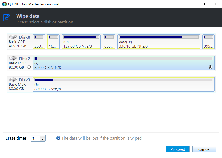Viewport: 222px width, 158px height.
Task: Click the Proceed button
Action: pos(177,149)
